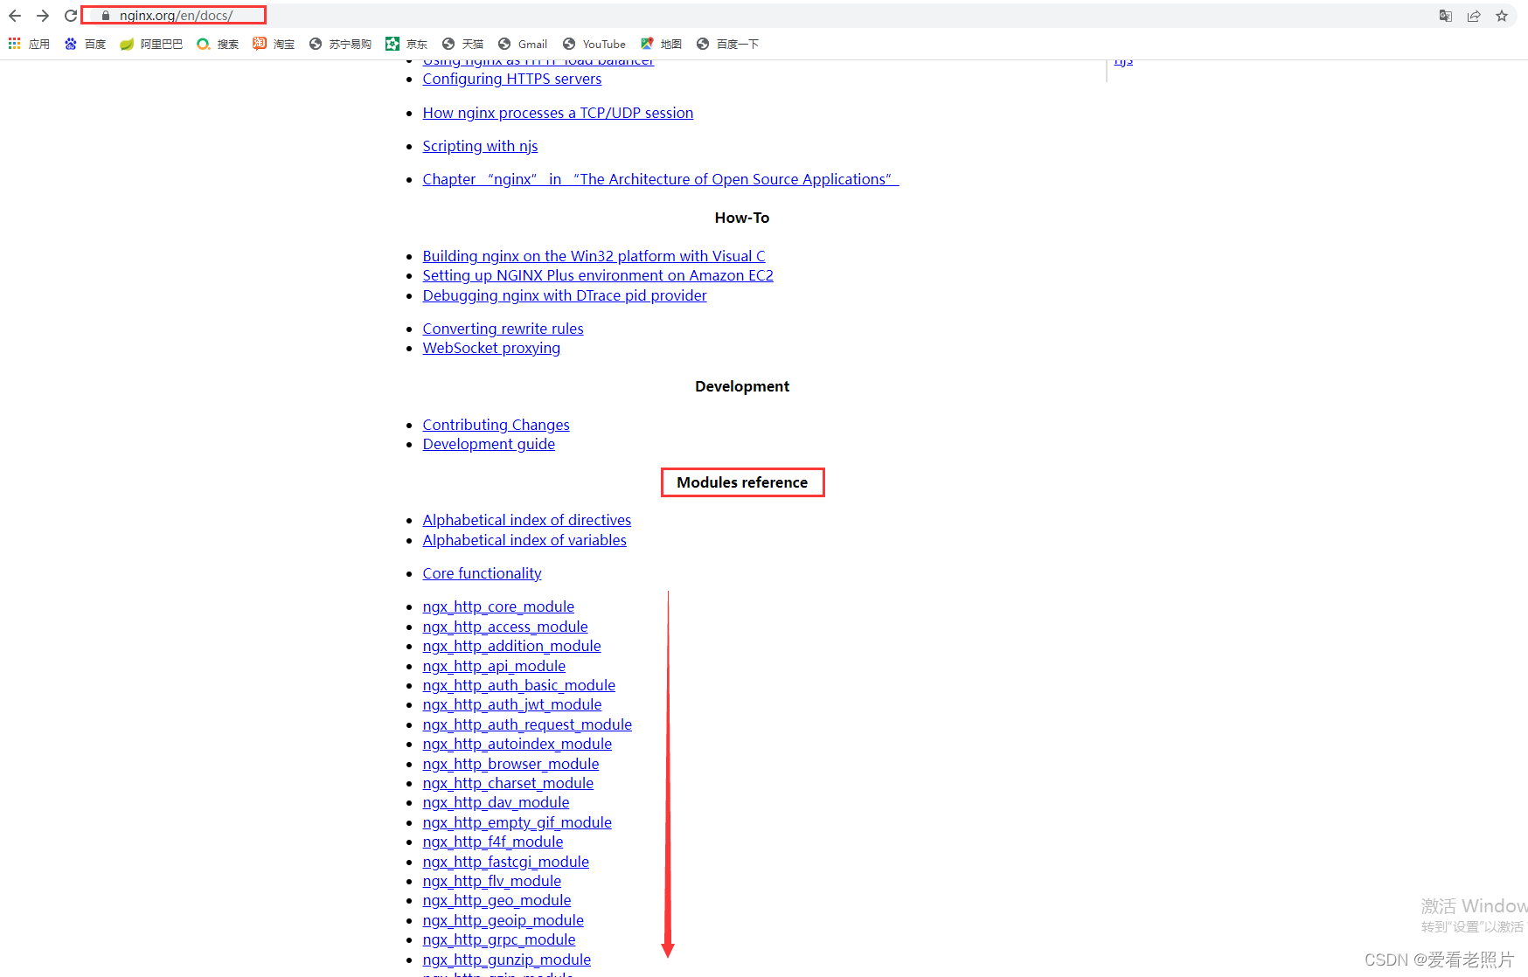
Task: Open the 天猫 bookmark
Action: click(462, 44)
